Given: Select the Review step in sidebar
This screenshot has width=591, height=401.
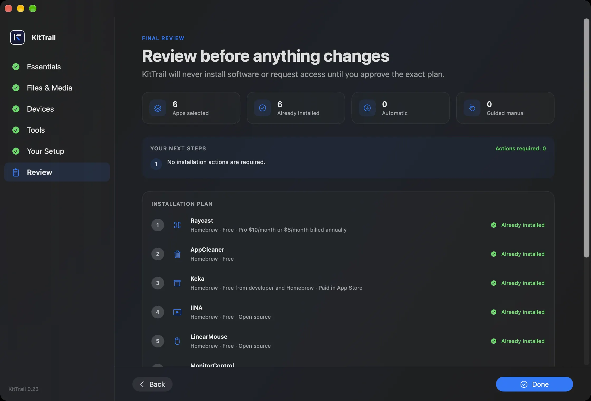Looking at the screenshot, I should click(57, 172).
